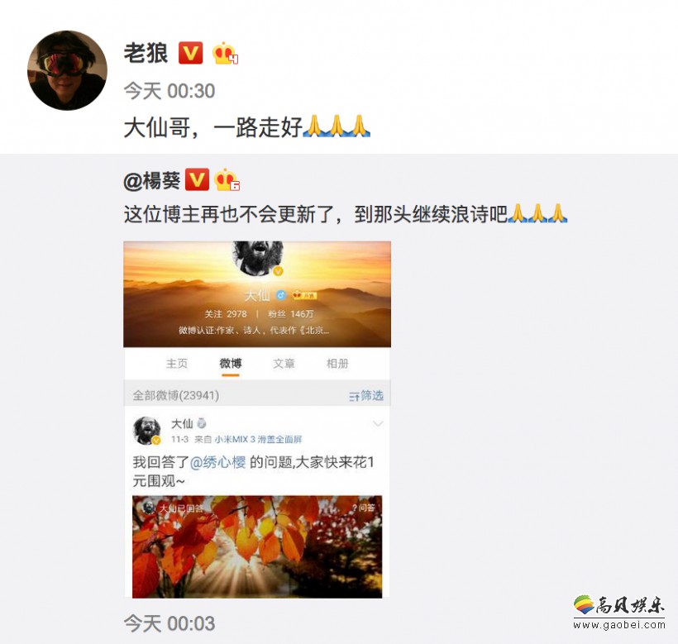
Task: Click the red V verified badge beside 老狼
Action: [x=191, y=53]
